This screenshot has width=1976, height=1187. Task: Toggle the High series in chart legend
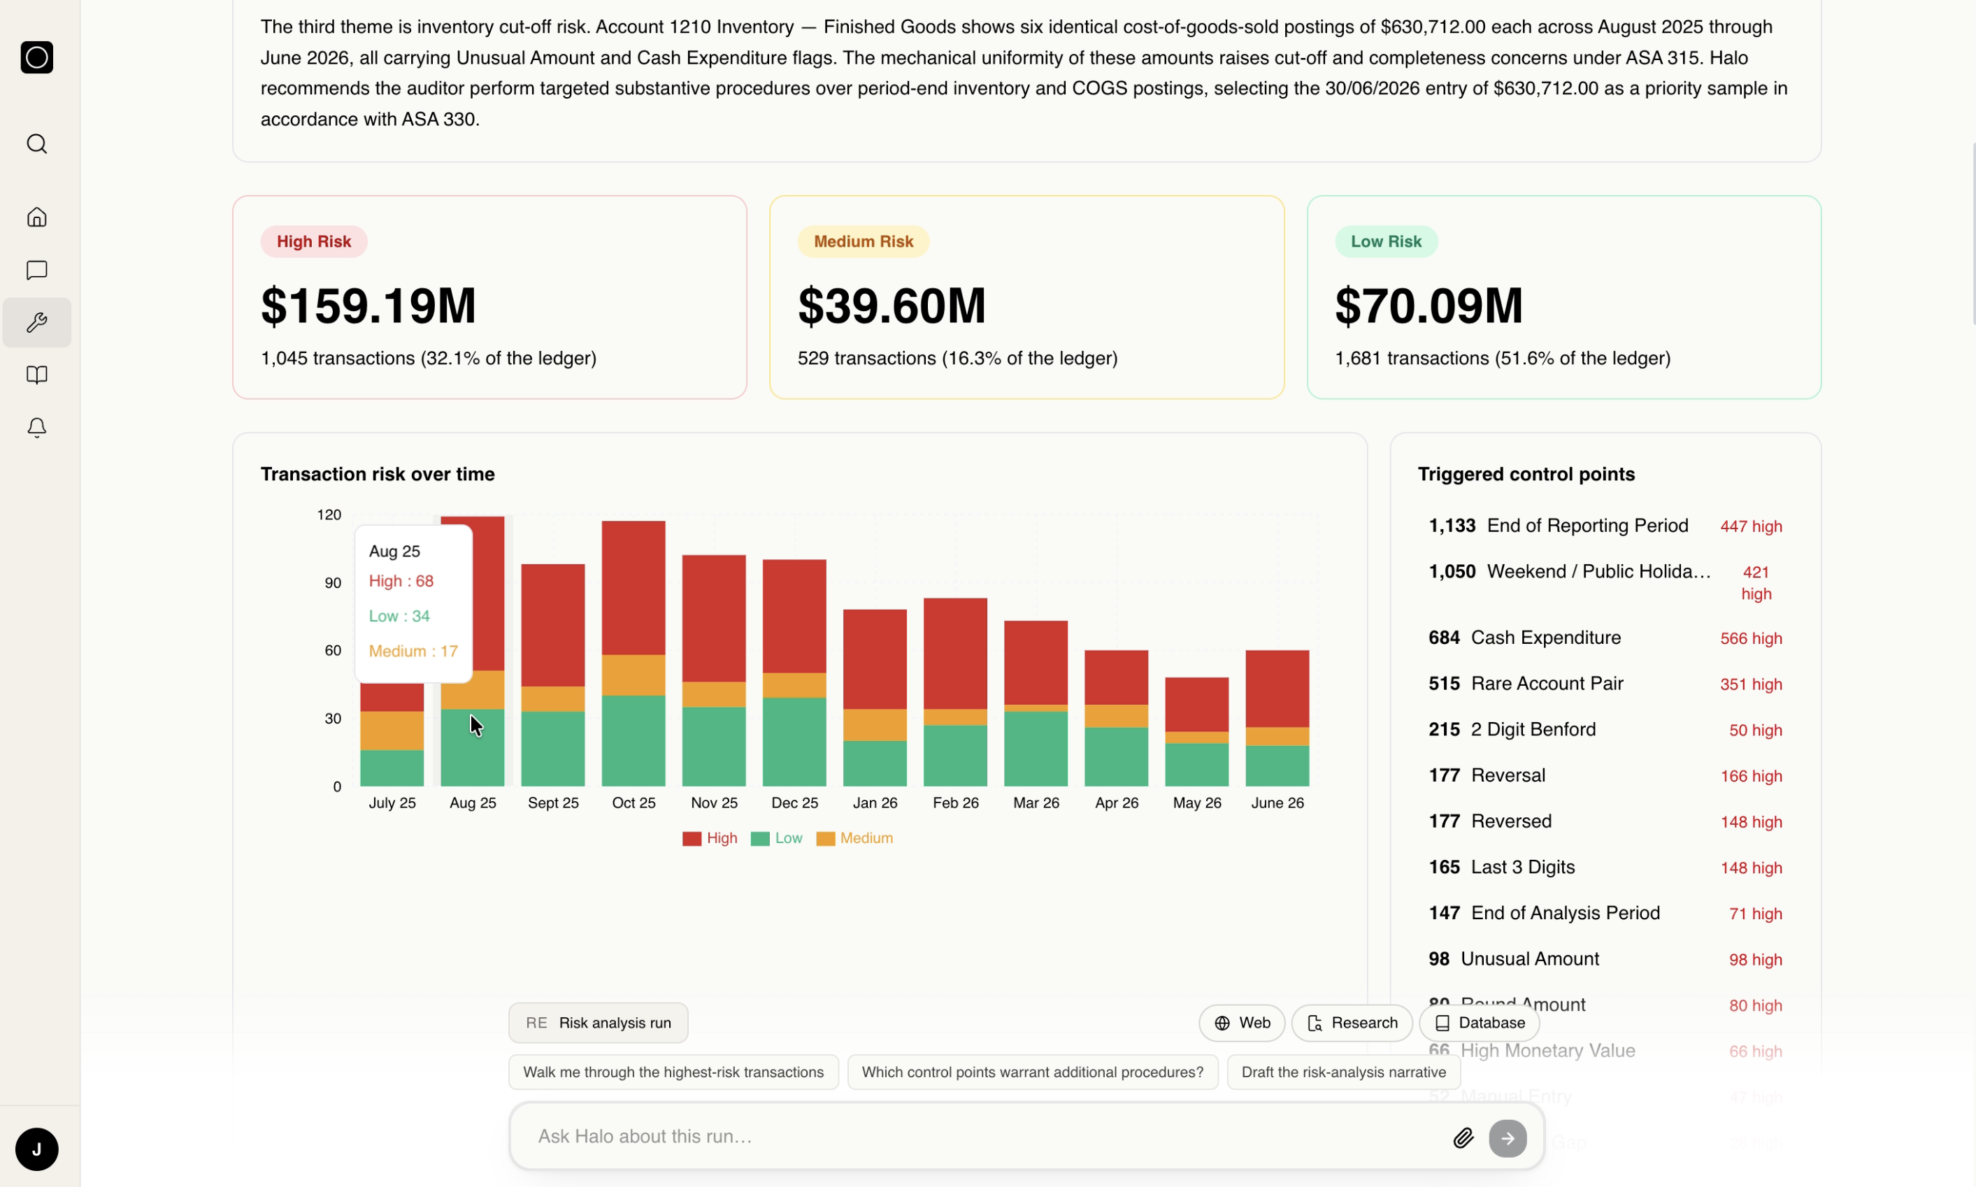tap(710, 838)
